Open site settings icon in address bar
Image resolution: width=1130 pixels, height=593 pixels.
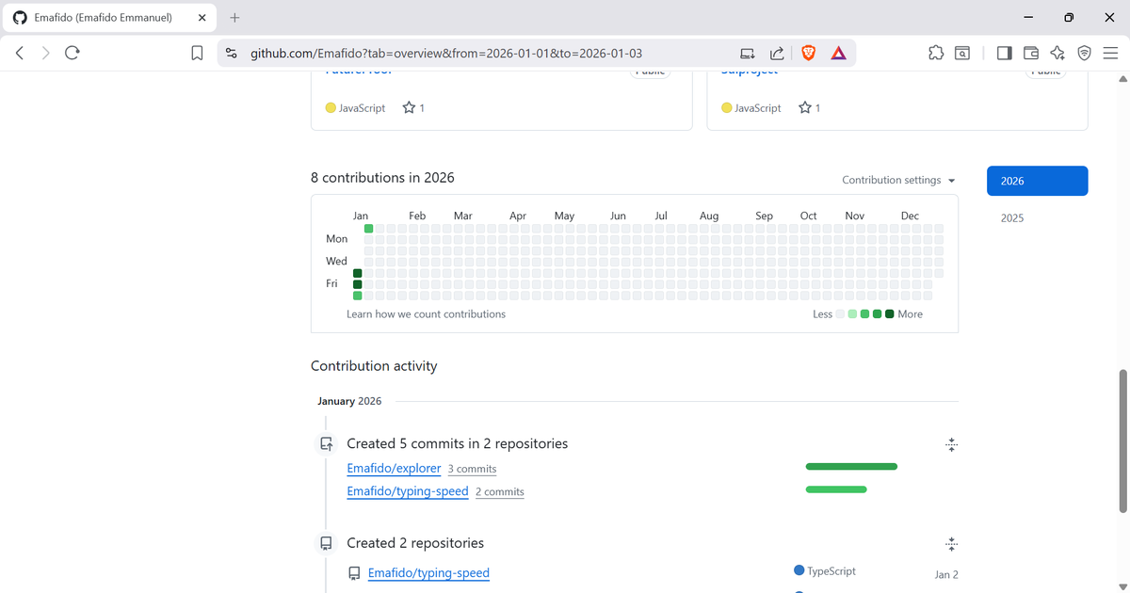[232, 54]
